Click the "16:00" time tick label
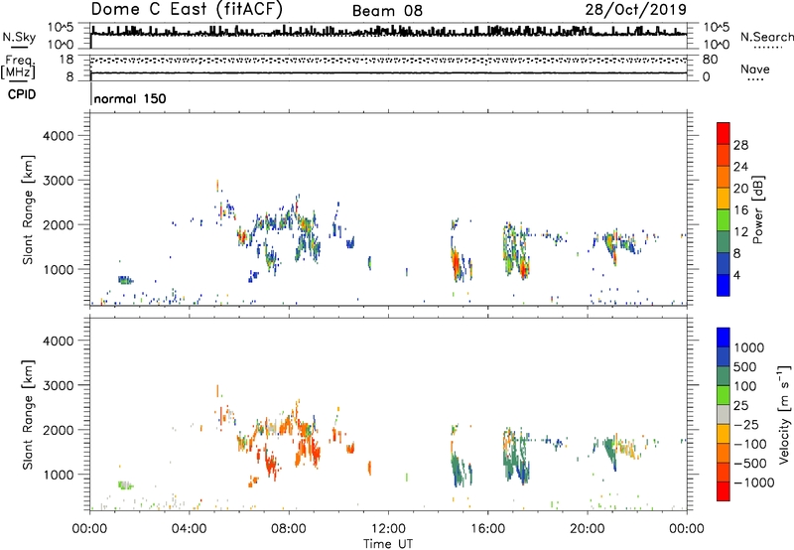The height and width of the screenshot is (550, 794). [x=487, y=529]
